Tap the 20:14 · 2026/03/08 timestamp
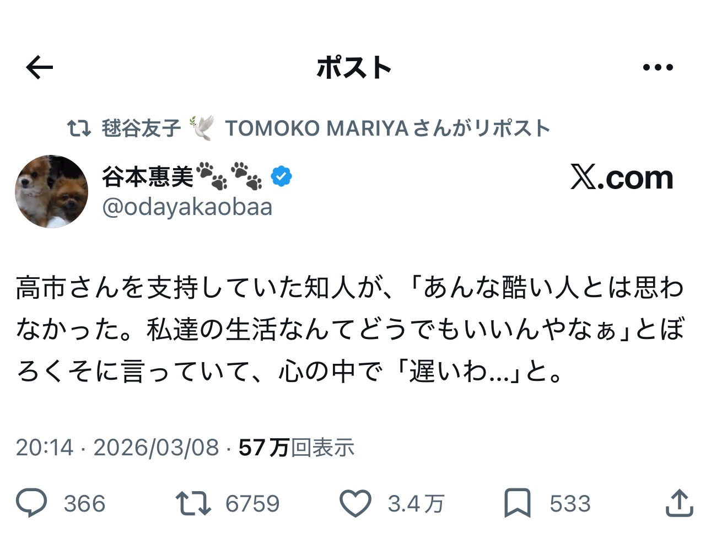The height and width of the screenshot is (554, 711). [x=117, y=448]
